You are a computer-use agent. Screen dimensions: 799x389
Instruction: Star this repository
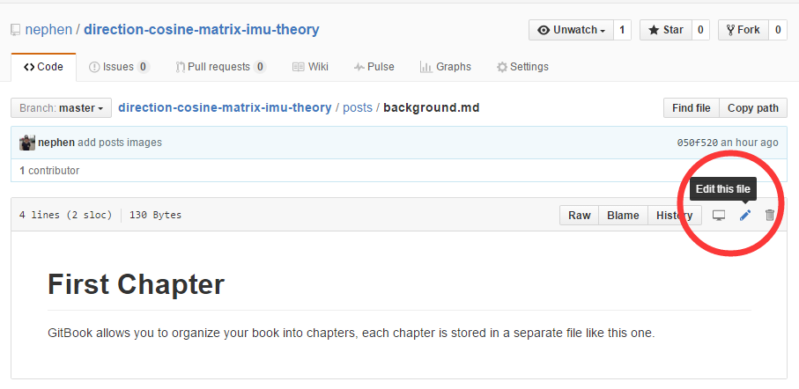tap(665, 30)
